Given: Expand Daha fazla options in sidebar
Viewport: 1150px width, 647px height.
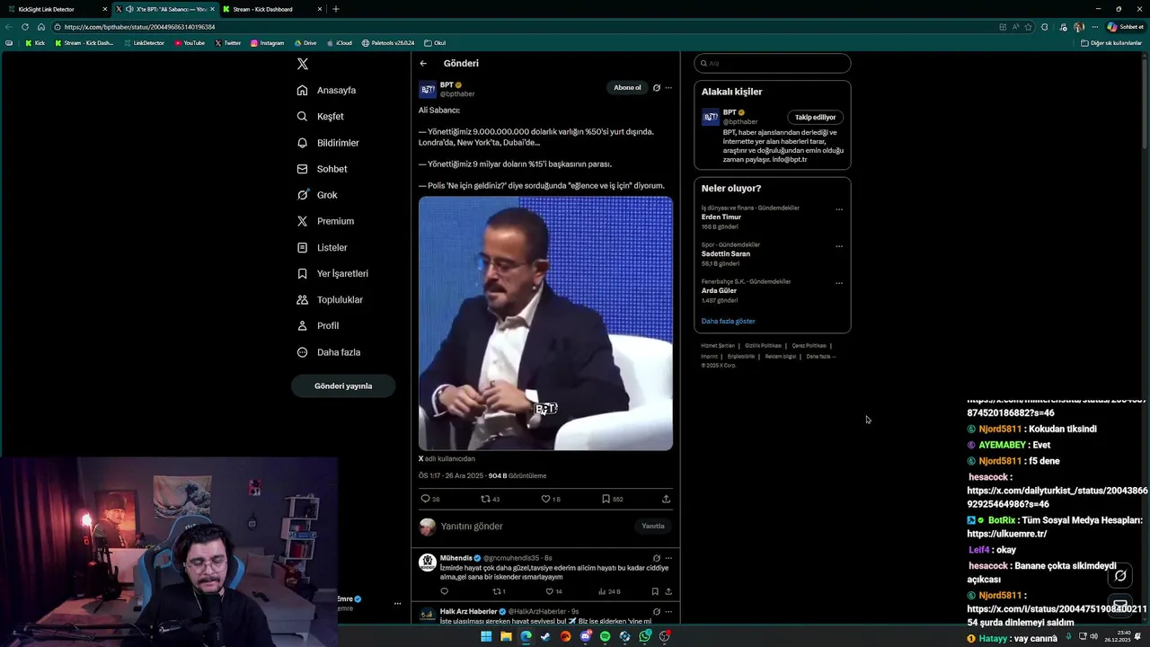Looking at the screenshot, I should [x=329, y=352].
